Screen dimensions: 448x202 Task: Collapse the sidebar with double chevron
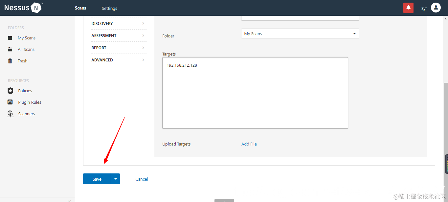tap(69, 200)
